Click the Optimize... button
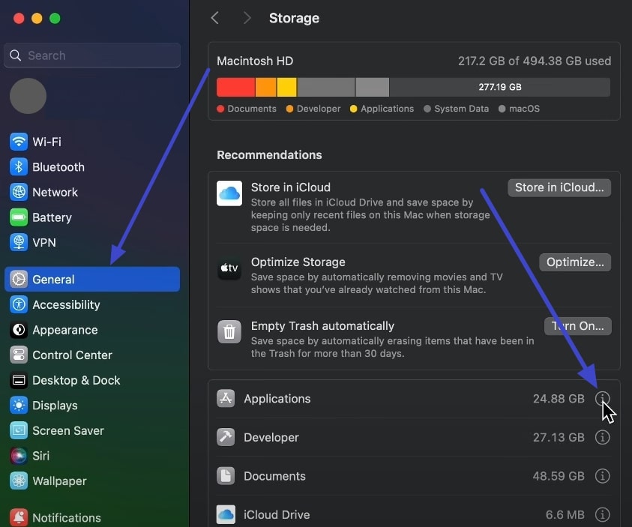The image size is (632, 527). pyautogui.click(x=575, y=262)
